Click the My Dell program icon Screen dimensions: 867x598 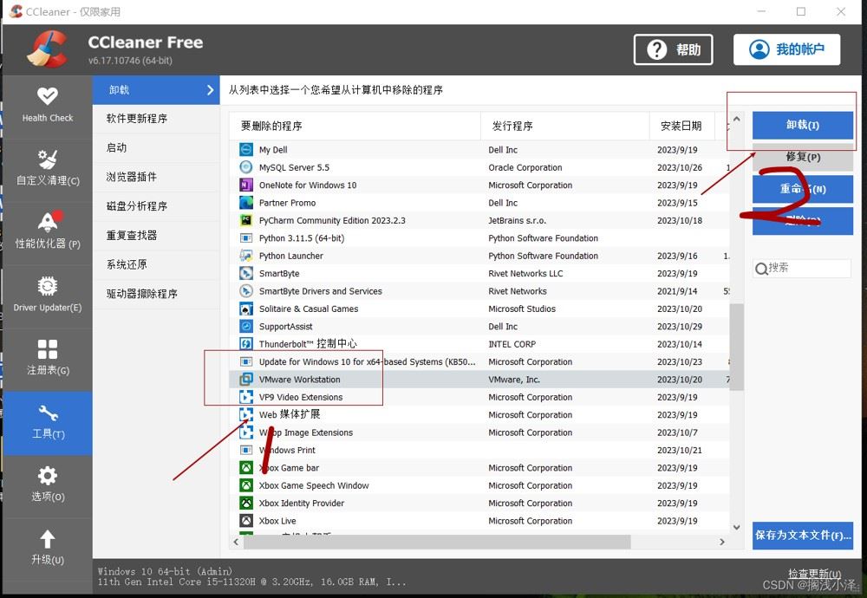tap(246, 149)
